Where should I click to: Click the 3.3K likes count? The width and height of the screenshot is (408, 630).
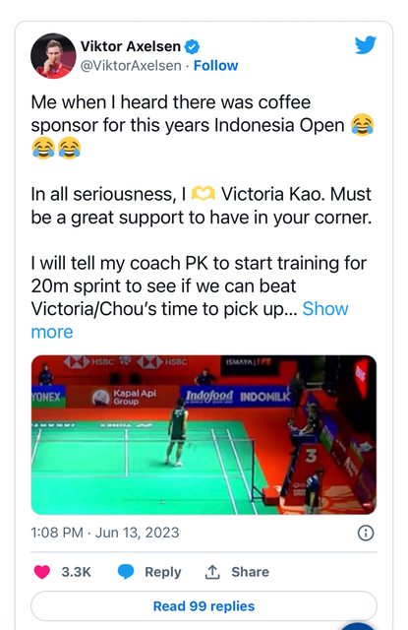(x=77, y=572)
